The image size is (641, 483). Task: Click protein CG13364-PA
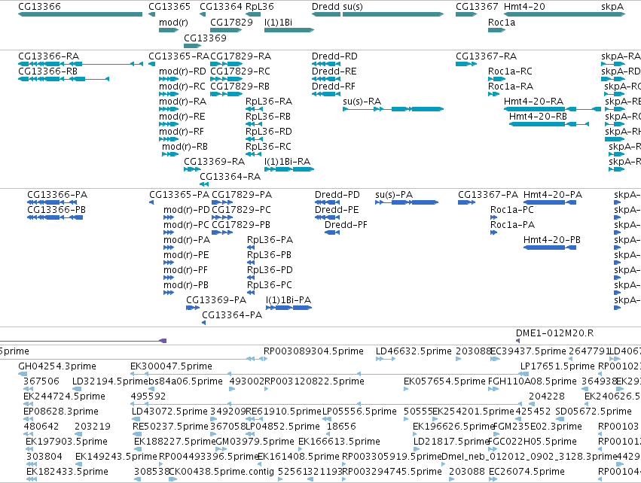(x=204, y=323)
